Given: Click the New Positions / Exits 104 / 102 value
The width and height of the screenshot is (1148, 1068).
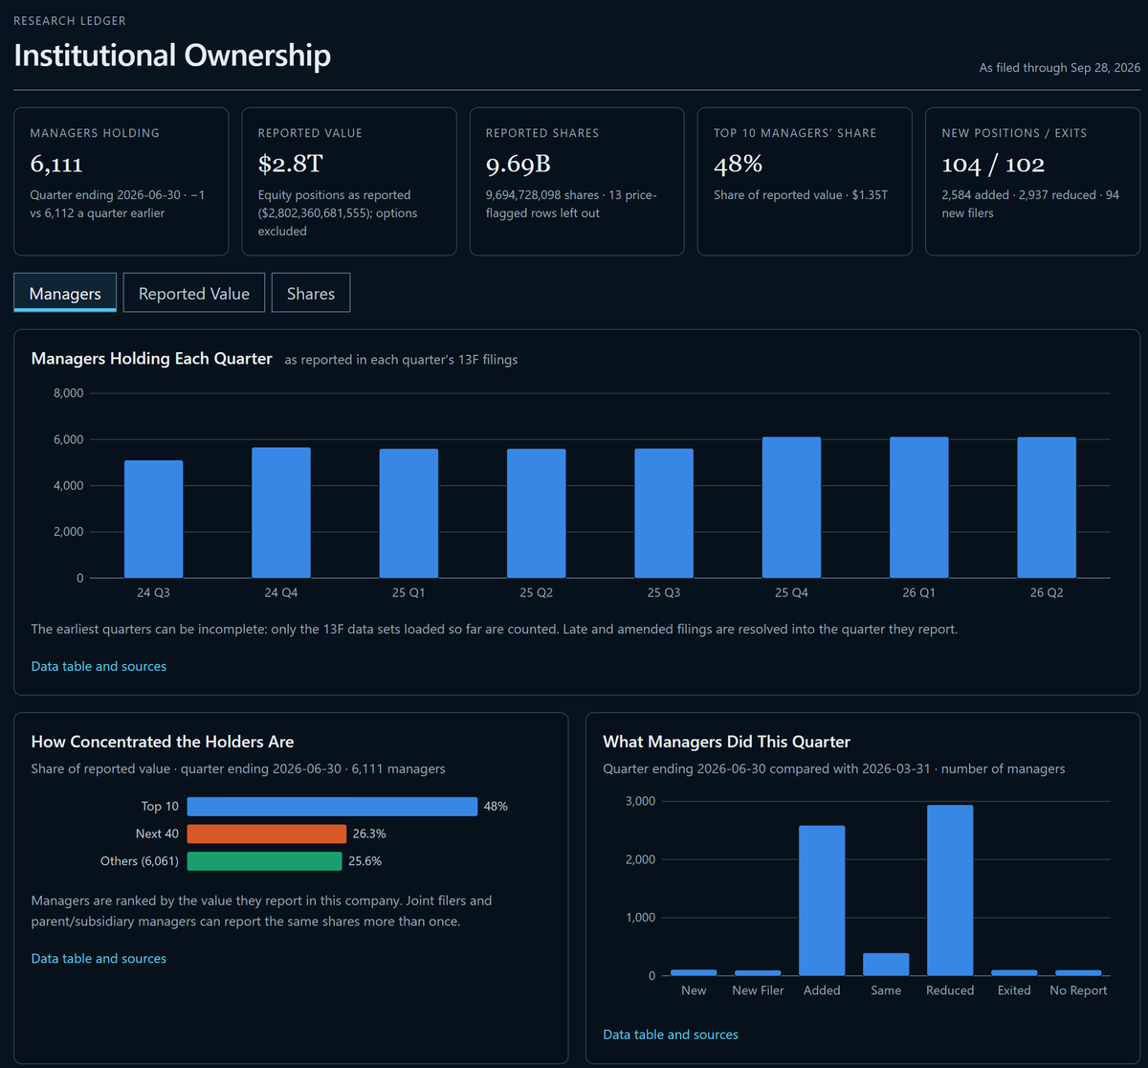Looking at the screenshot, I should [993, 164].
